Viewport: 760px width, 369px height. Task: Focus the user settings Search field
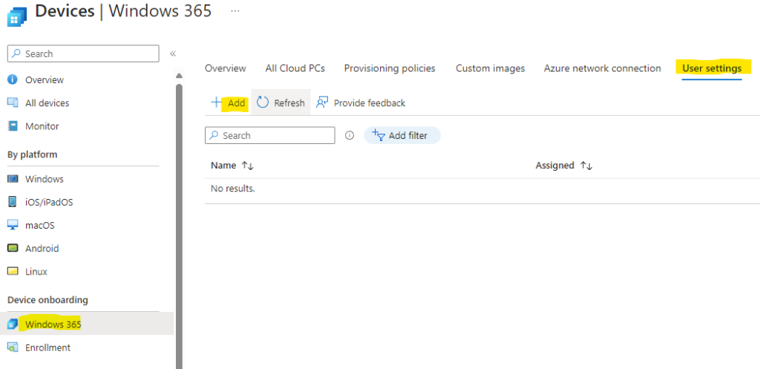[270, 135]
